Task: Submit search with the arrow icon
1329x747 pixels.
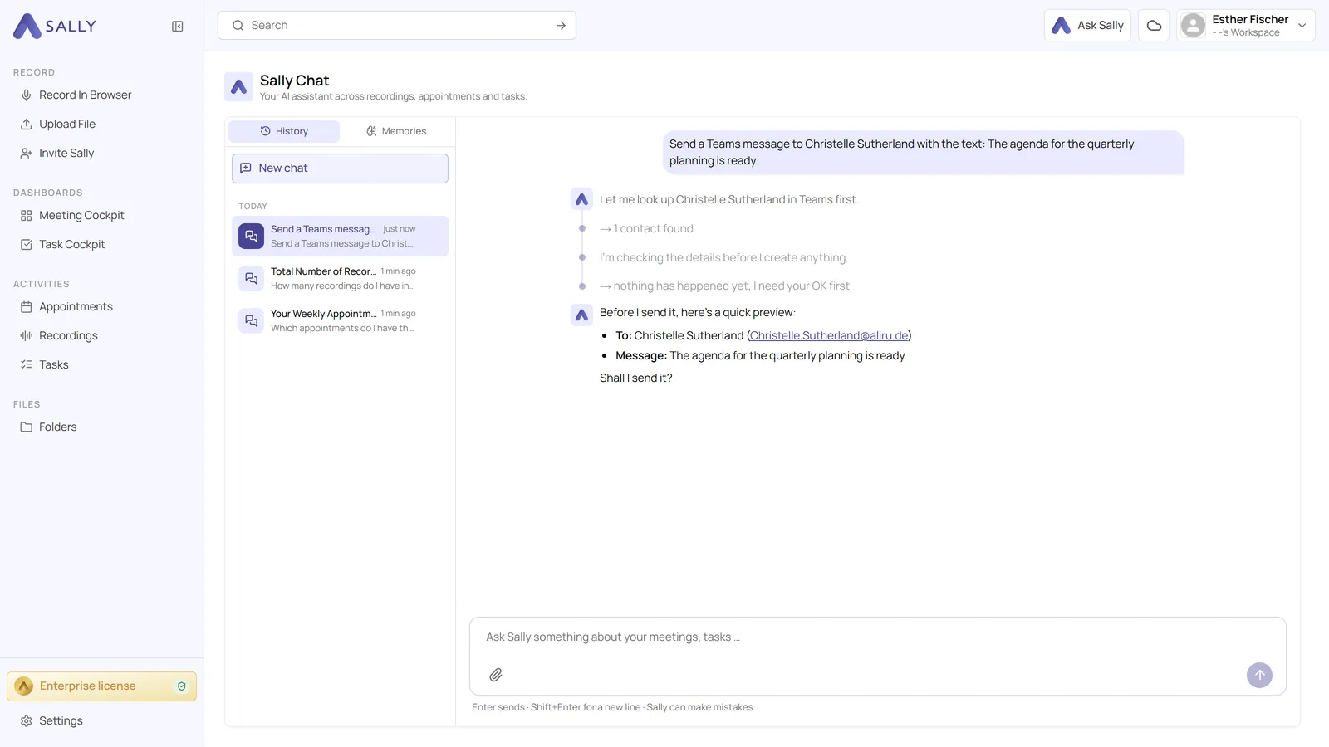Action: [562, 26]
